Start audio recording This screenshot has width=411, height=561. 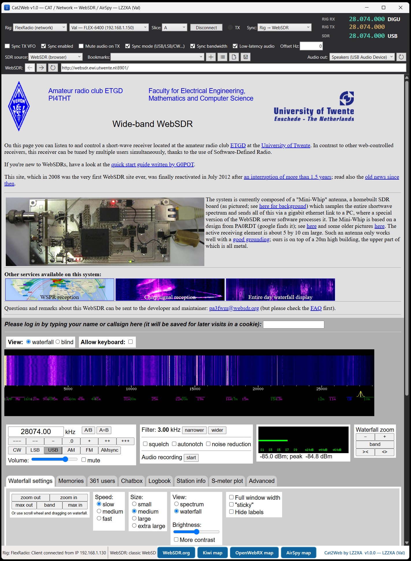point(191,457)
